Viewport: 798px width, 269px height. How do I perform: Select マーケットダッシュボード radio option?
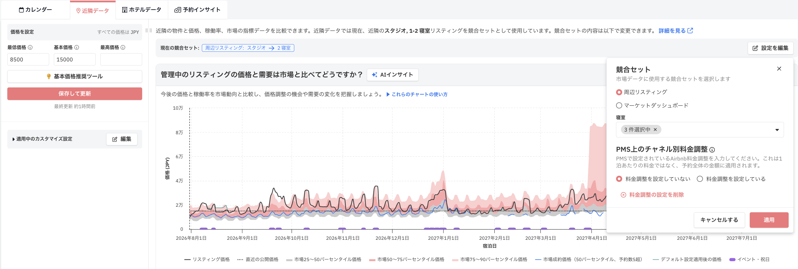click(x=619, y=106)
